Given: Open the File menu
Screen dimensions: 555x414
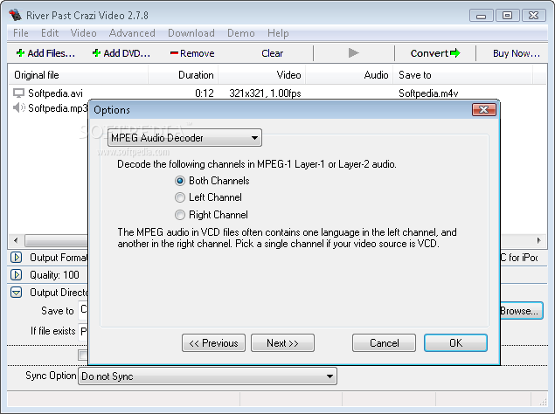Looking at the screenshot, I should 20,33.
